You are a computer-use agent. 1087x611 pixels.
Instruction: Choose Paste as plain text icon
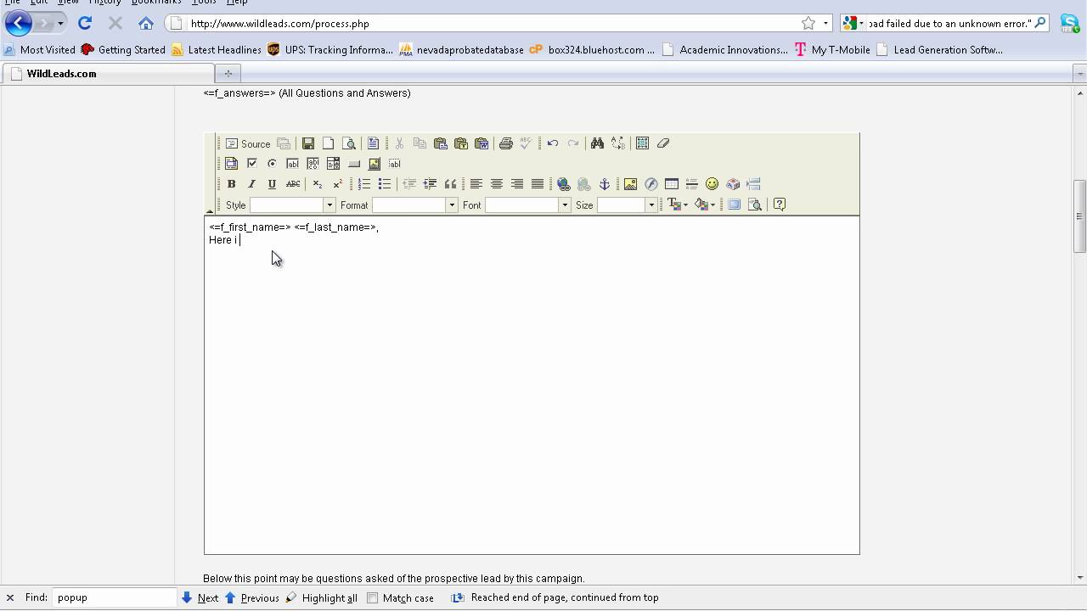[460, 143]
